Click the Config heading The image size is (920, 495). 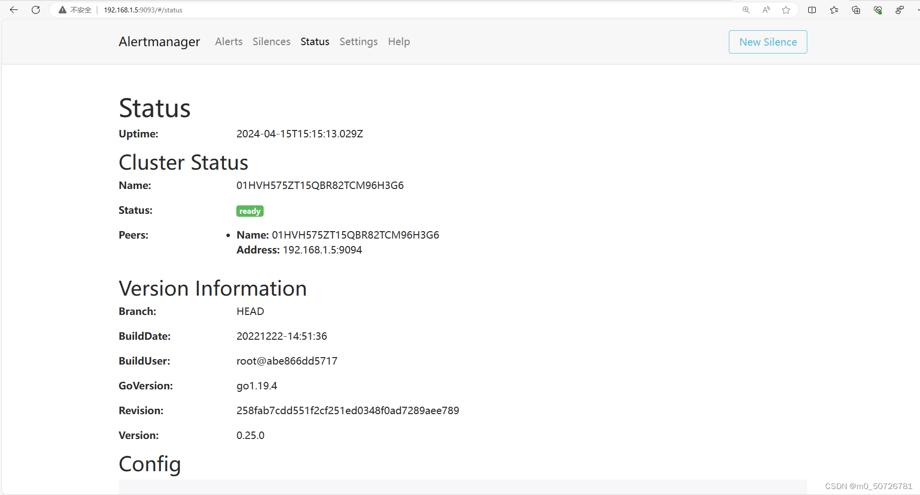(150, 465)
